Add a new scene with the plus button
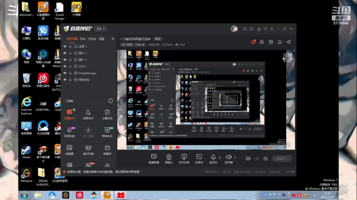The width and height of the screenshot is (357, 200). pyautogui.click(x=113, y=39)
